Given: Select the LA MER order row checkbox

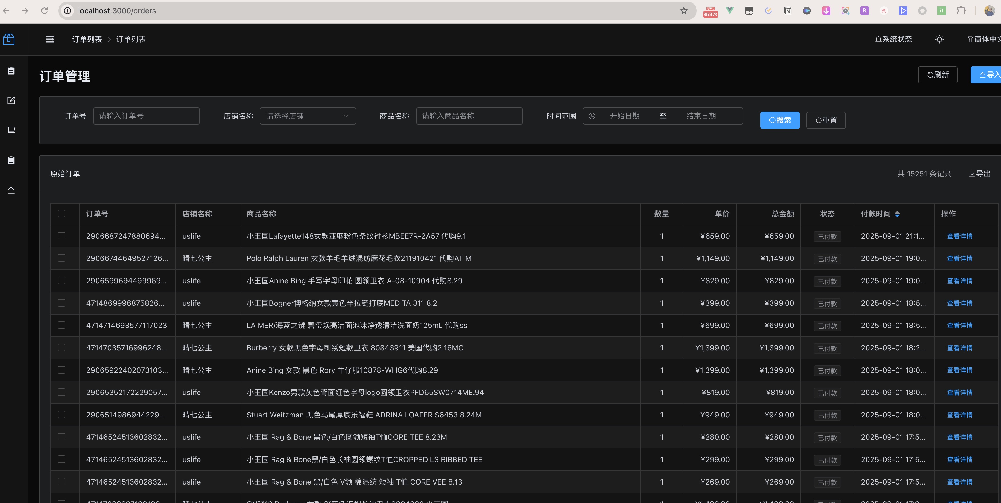Looking at the screenshot, I should [61, 325].
